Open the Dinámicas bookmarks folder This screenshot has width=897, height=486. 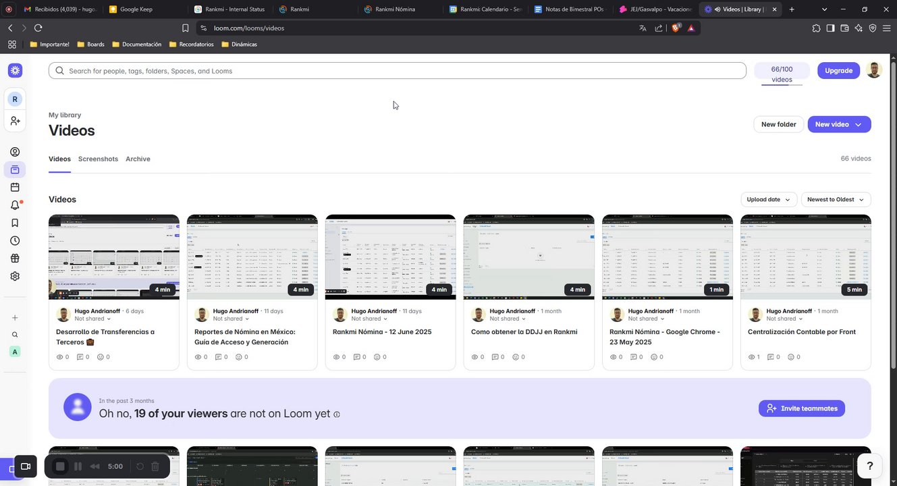[240, 44]
